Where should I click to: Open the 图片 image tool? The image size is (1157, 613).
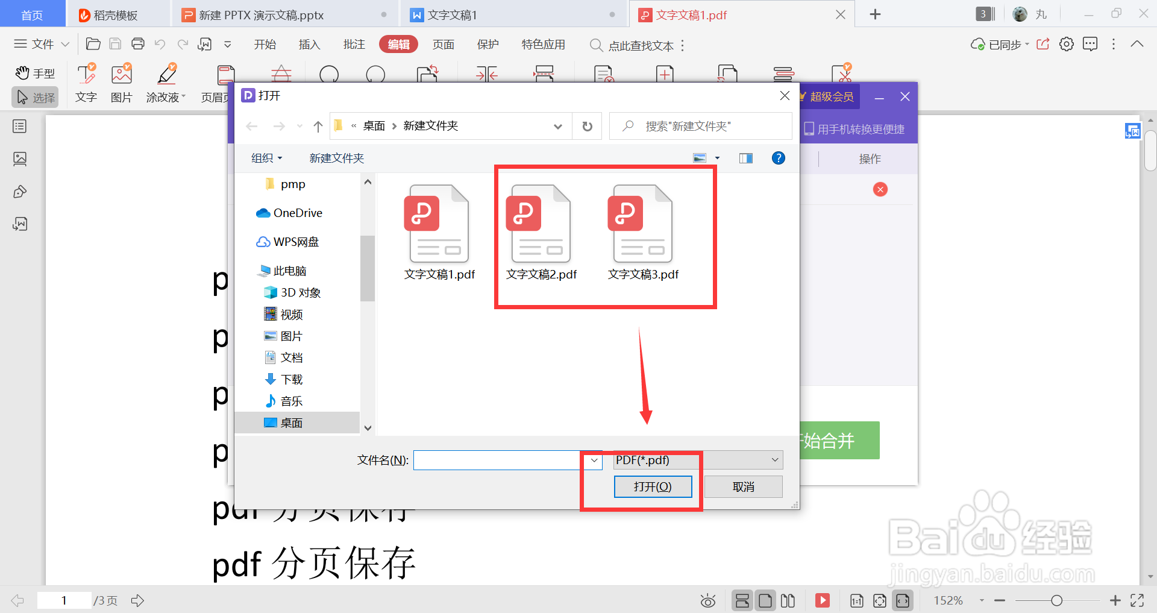click(x=121, y=83)
